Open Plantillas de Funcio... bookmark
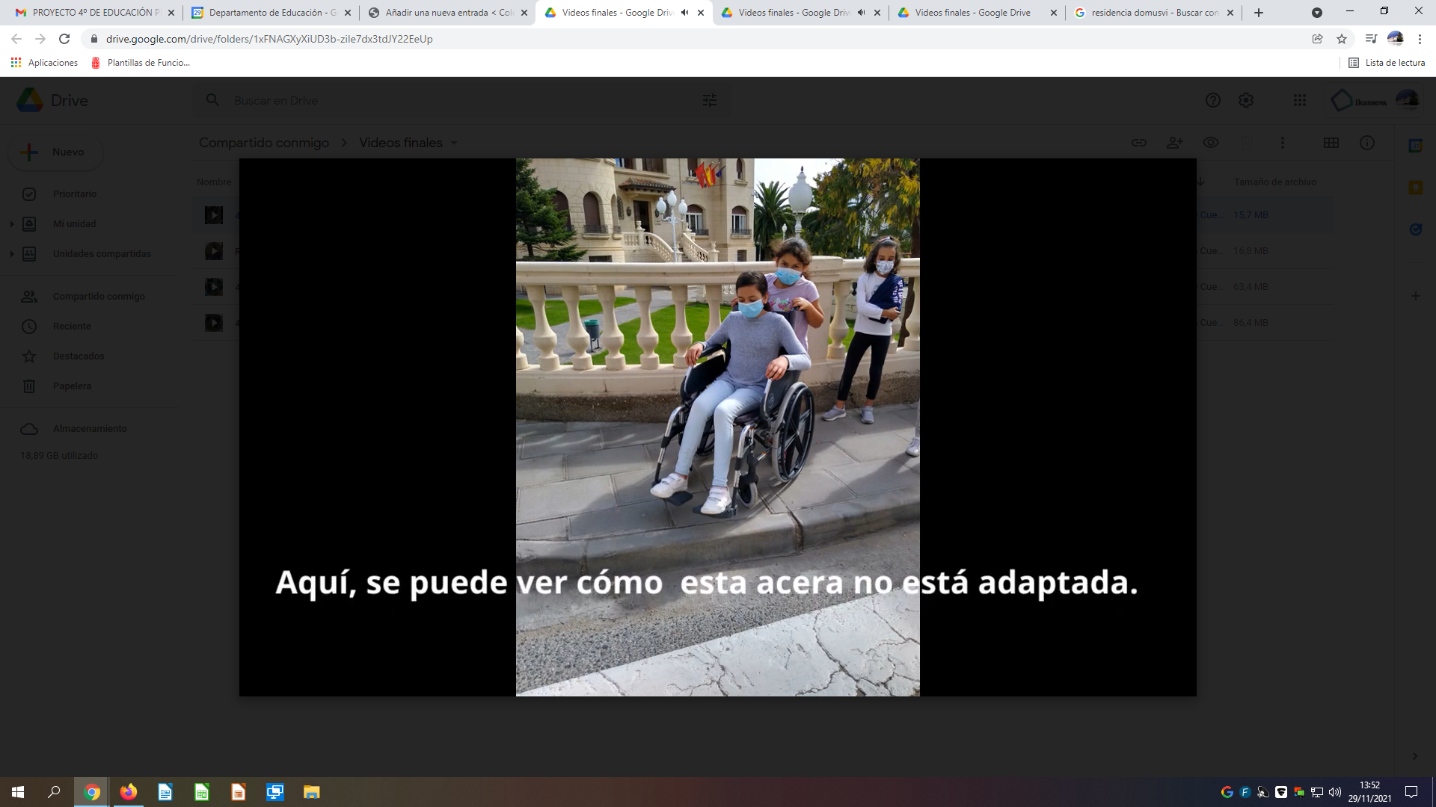This screenshot has height=807, width=1436. pyautogui.click(x=141, y=63)
